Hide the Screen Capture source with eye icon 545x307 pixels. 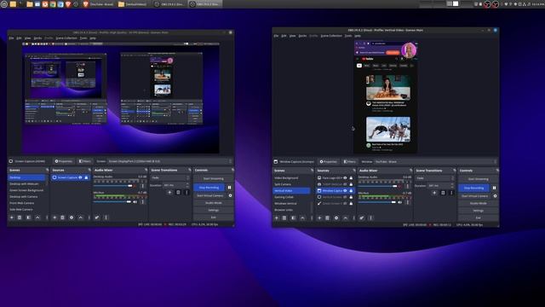pyautogui.click(x=80, y=177)
